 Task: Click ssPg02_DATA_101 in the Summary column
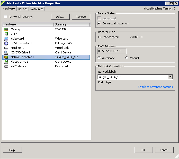tap(67, 57)
